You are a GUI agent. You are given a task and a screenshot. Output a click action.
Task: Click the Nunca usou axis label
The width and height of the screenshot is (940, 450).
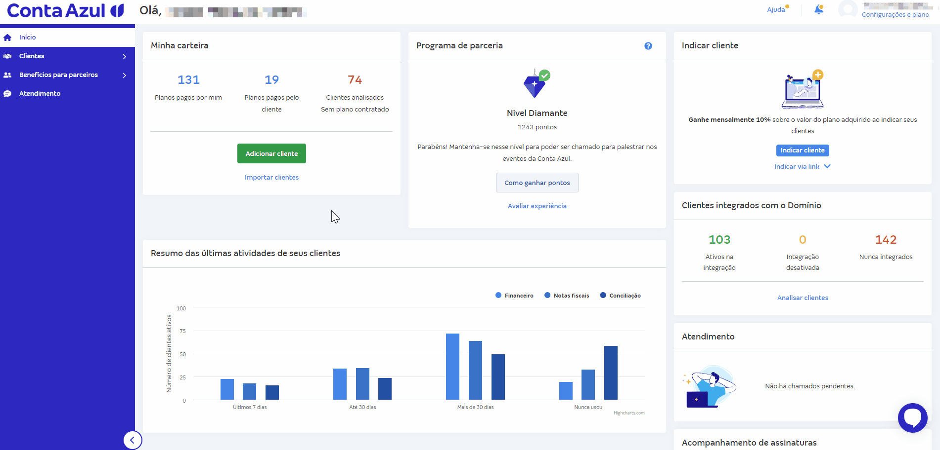click(588, 408)
